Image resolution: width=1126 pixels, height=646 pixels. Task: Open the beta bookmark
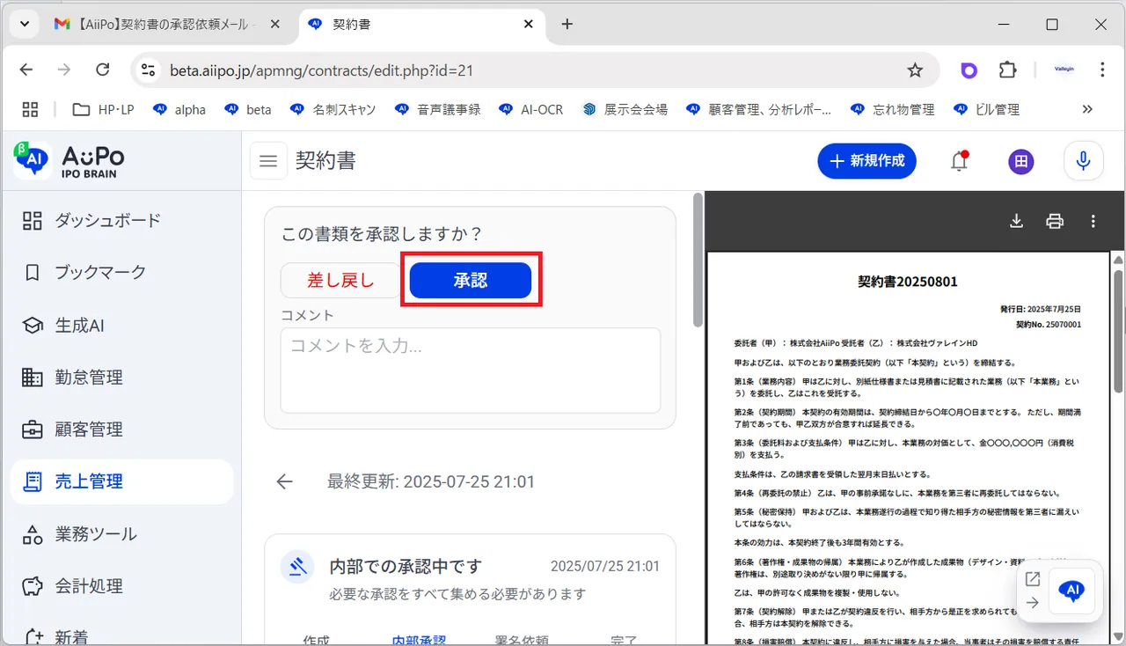[x=248, y=109]
